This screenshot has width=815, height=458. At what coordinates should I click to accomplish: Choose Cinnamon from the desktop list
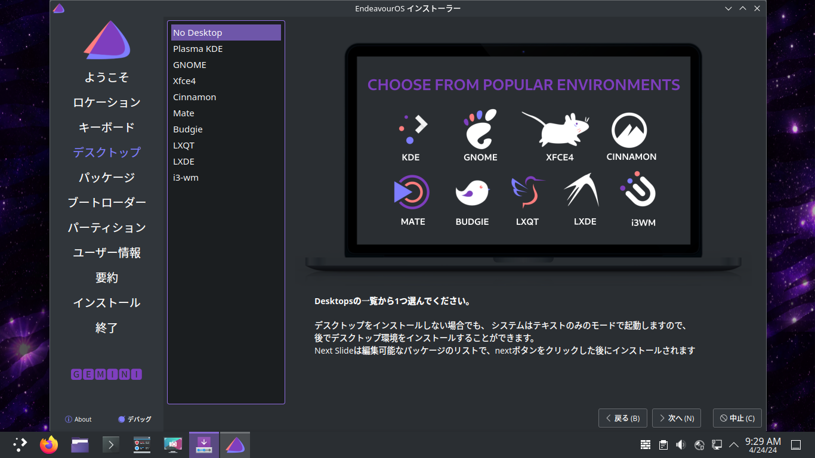coord(226,97)
